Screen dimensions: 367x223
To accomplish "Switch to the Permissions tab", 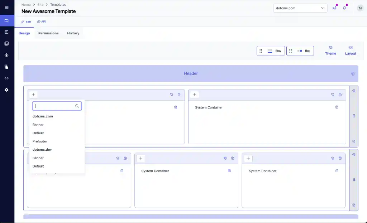I will [48, 33].
